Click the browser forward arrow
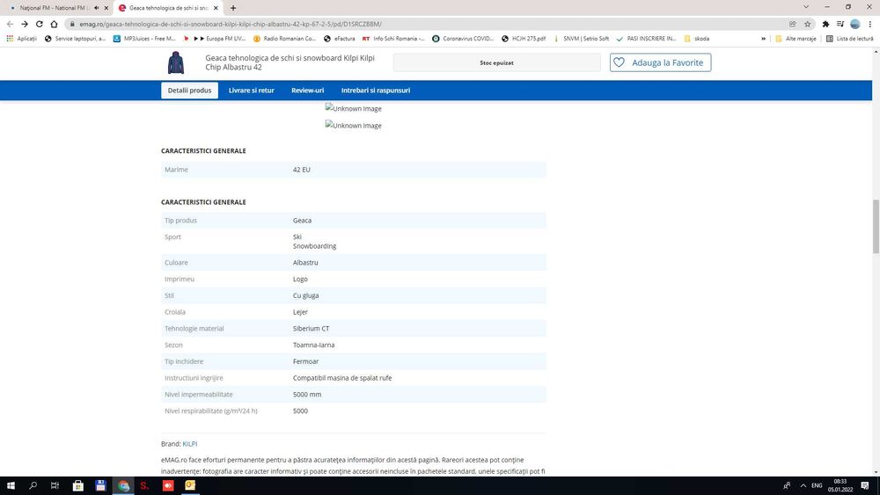880x495 pixels. pos(25,24)
